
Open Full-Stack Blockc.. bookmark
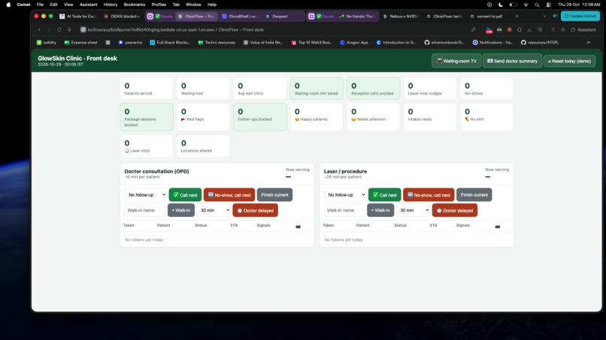coord(170,43)
